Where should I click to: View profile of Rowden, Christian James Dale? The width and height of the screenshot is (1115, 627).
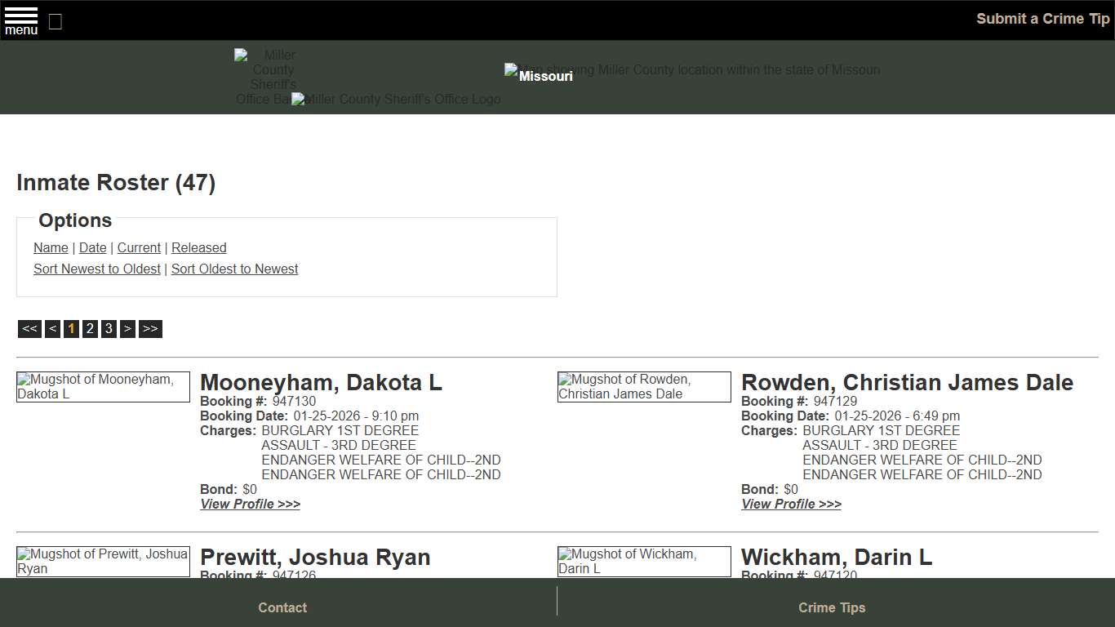point(791,504)
